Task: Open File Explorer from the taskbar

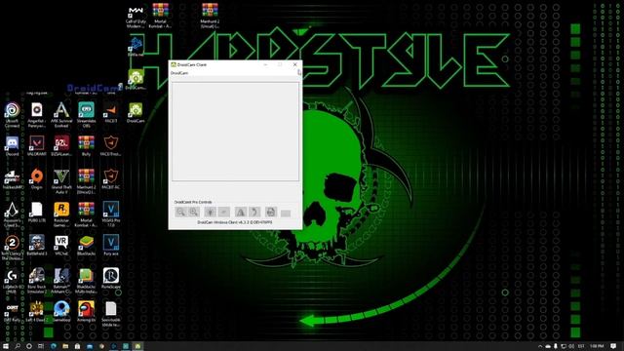Action: click(65, 346)
